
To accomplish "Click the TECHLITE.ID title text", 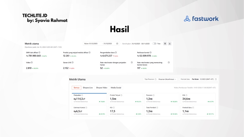I will [35, 15].
